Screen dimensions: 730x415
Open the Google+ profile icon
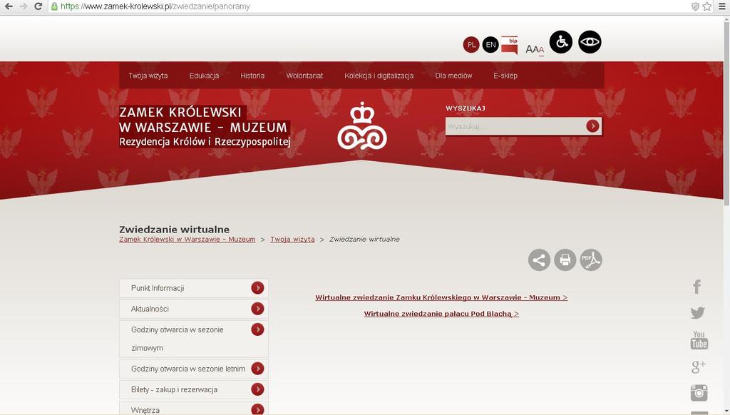pos(698,367)
